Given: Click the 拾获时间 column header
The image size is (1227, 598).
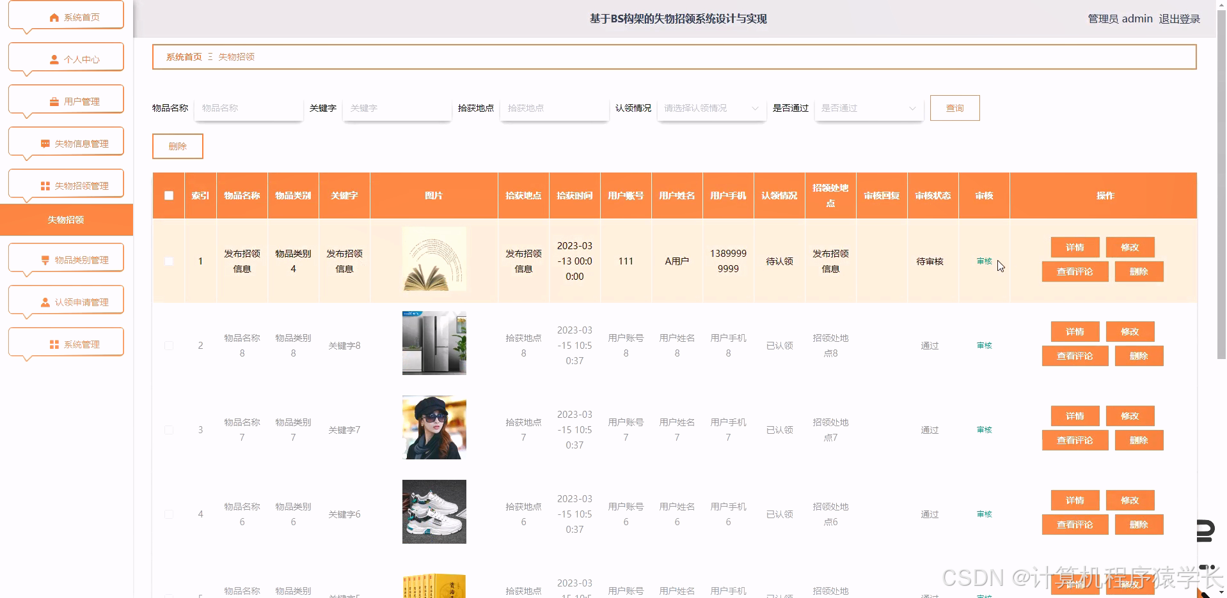Looking at the screenshot, I should click(574, 195).
